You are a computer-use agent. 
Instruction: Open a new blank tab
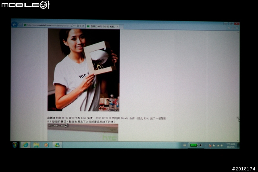[x=121, y=27]
